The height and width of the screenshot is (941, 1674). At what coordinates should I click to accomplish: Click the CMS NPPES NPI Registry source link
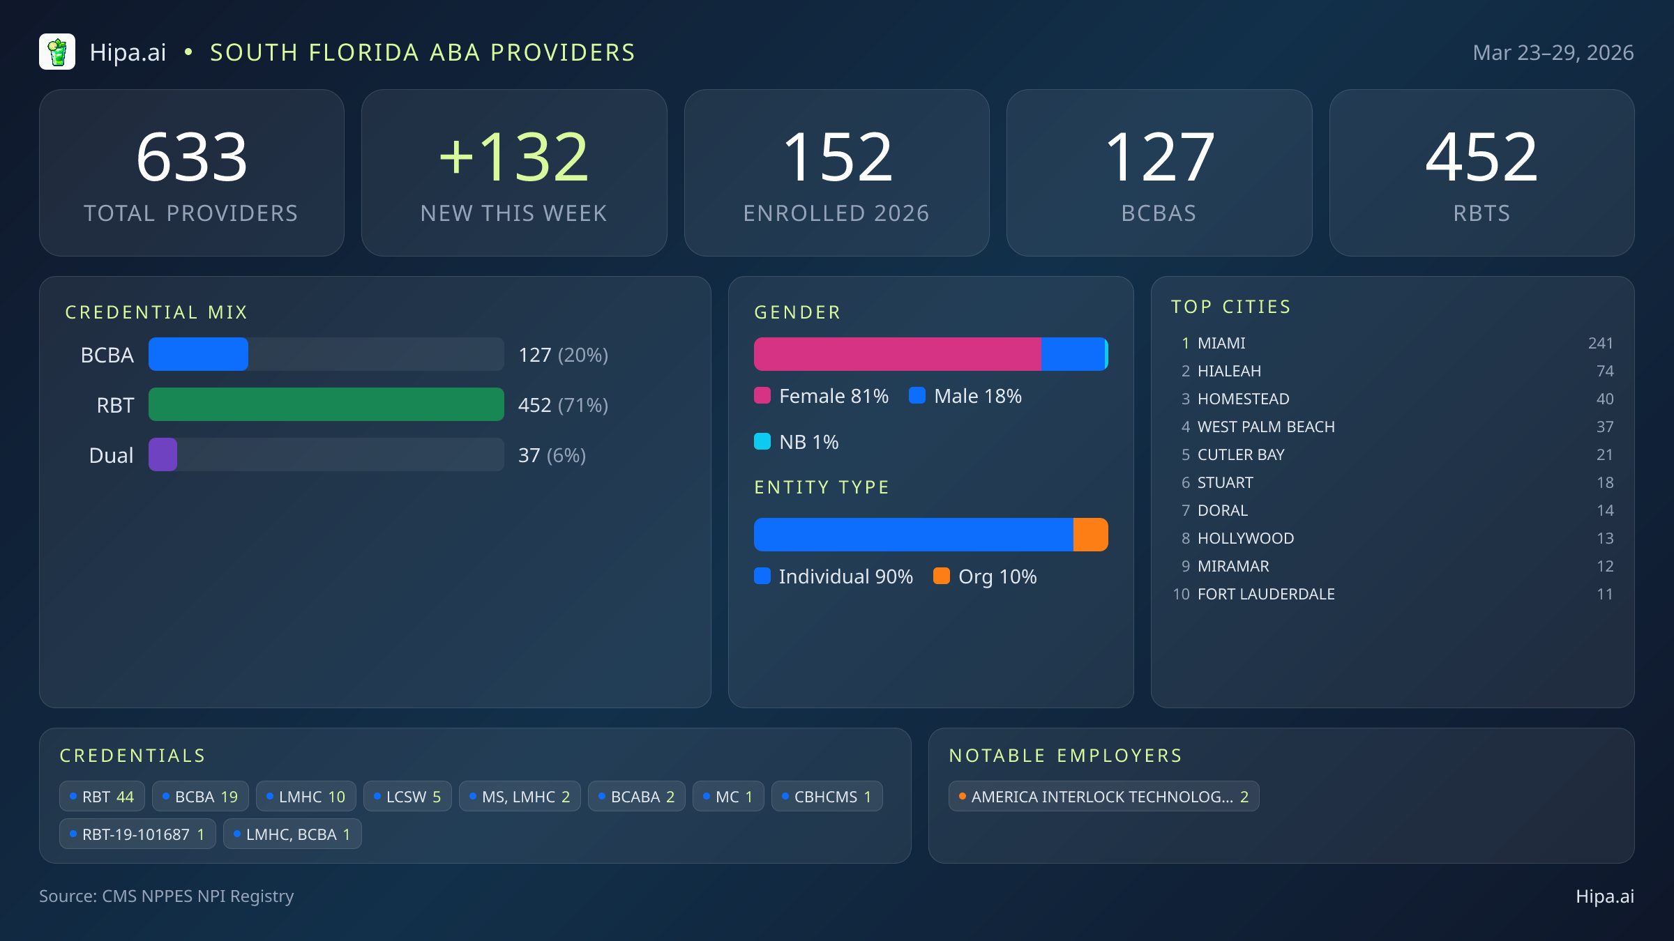[x=167, y=896]
